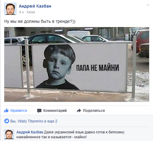
Task: Click the comment speech bubble icon
Action: tap(39, 111)
